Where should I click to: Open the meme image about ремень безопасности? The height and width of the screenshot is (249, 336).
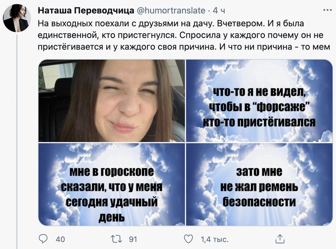pyautogui.click(x=259, y=185)
